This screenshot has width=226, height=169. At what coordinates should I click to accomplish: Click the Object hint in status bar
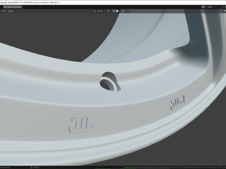[37, 168]
